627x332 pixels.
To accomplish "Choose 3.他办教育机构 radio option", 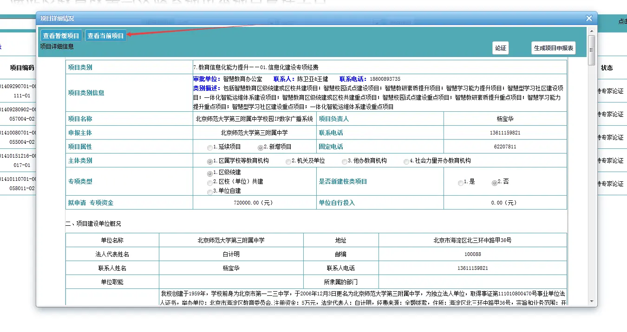I will coord(345,161).
